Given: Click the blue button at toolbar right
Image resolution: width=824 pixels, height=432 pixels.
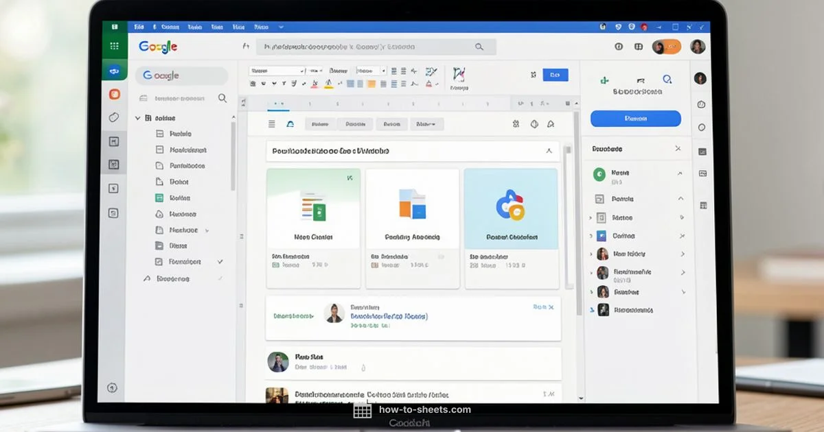Looking at the screenshot, I should (x=555, y=75).
